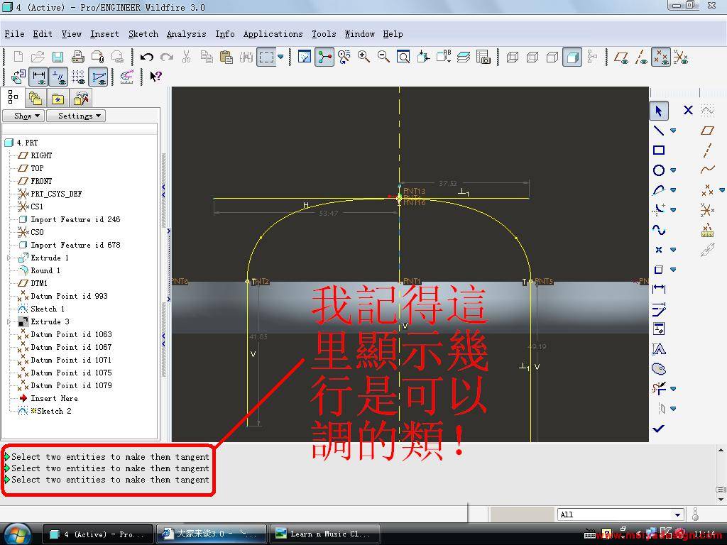Toggle datum planes display
The height and width of the screenshot is (545, 727).
tap(621, 57)
